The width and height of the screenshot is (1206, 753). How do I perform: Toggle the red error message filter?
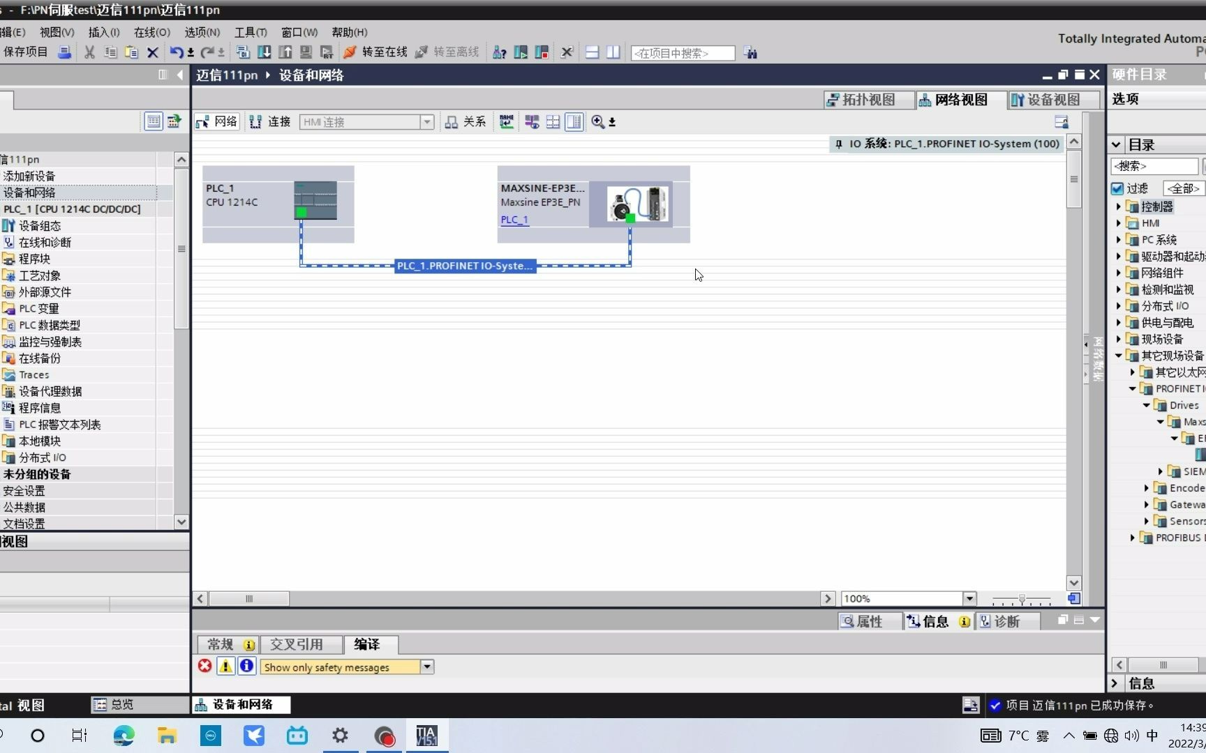(x=204, y=666)
